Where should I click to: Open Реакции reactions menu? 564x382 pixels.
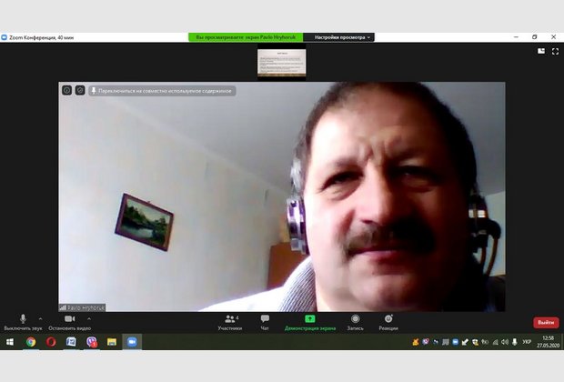coord(388,323)
